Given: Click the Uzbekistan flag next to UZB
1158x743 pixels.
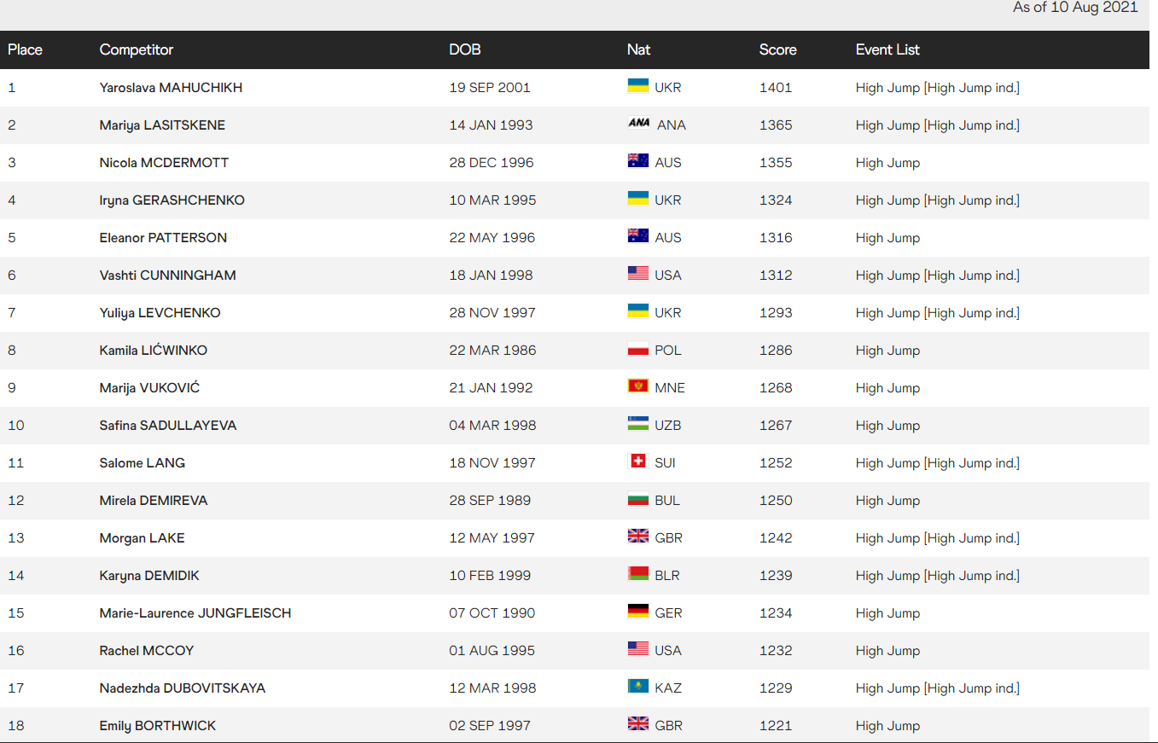Looking at the screenshot, I should pos(637,425).
